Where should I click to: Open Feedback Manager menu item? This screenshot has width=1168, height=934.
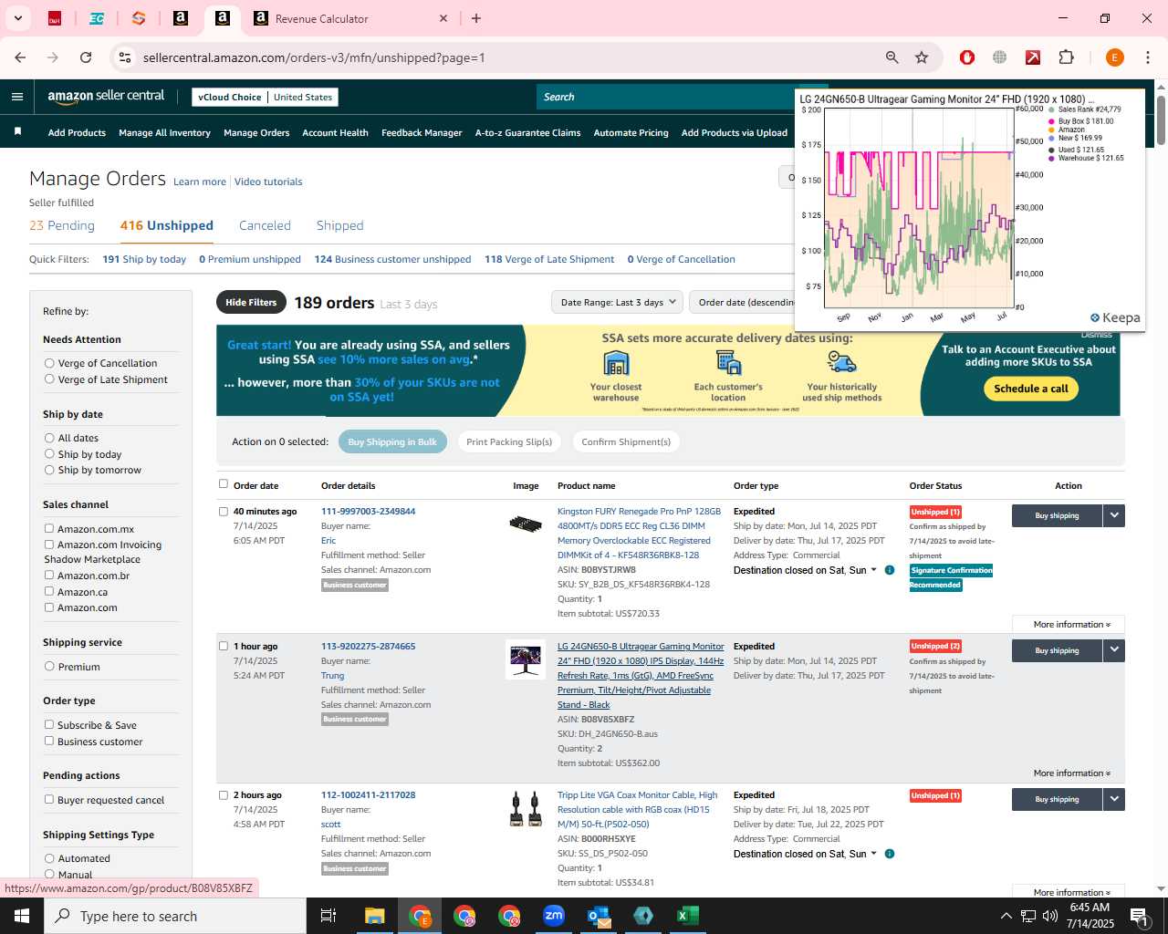(422, 132)
